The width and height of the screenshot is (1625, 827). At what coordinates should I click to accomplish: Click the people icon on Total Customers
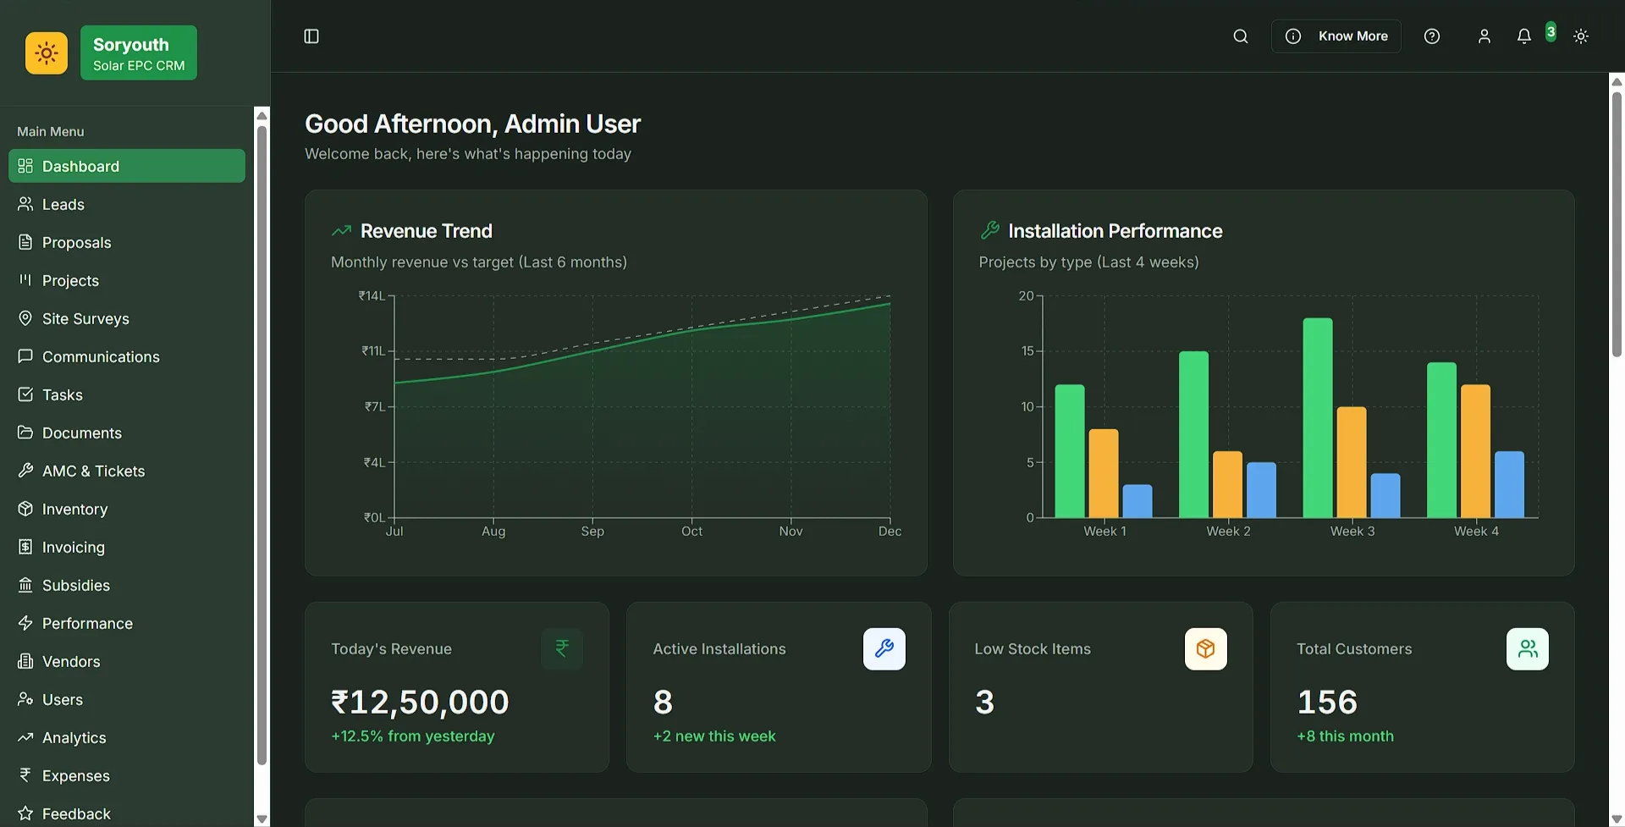click(x=1527, y=649)
